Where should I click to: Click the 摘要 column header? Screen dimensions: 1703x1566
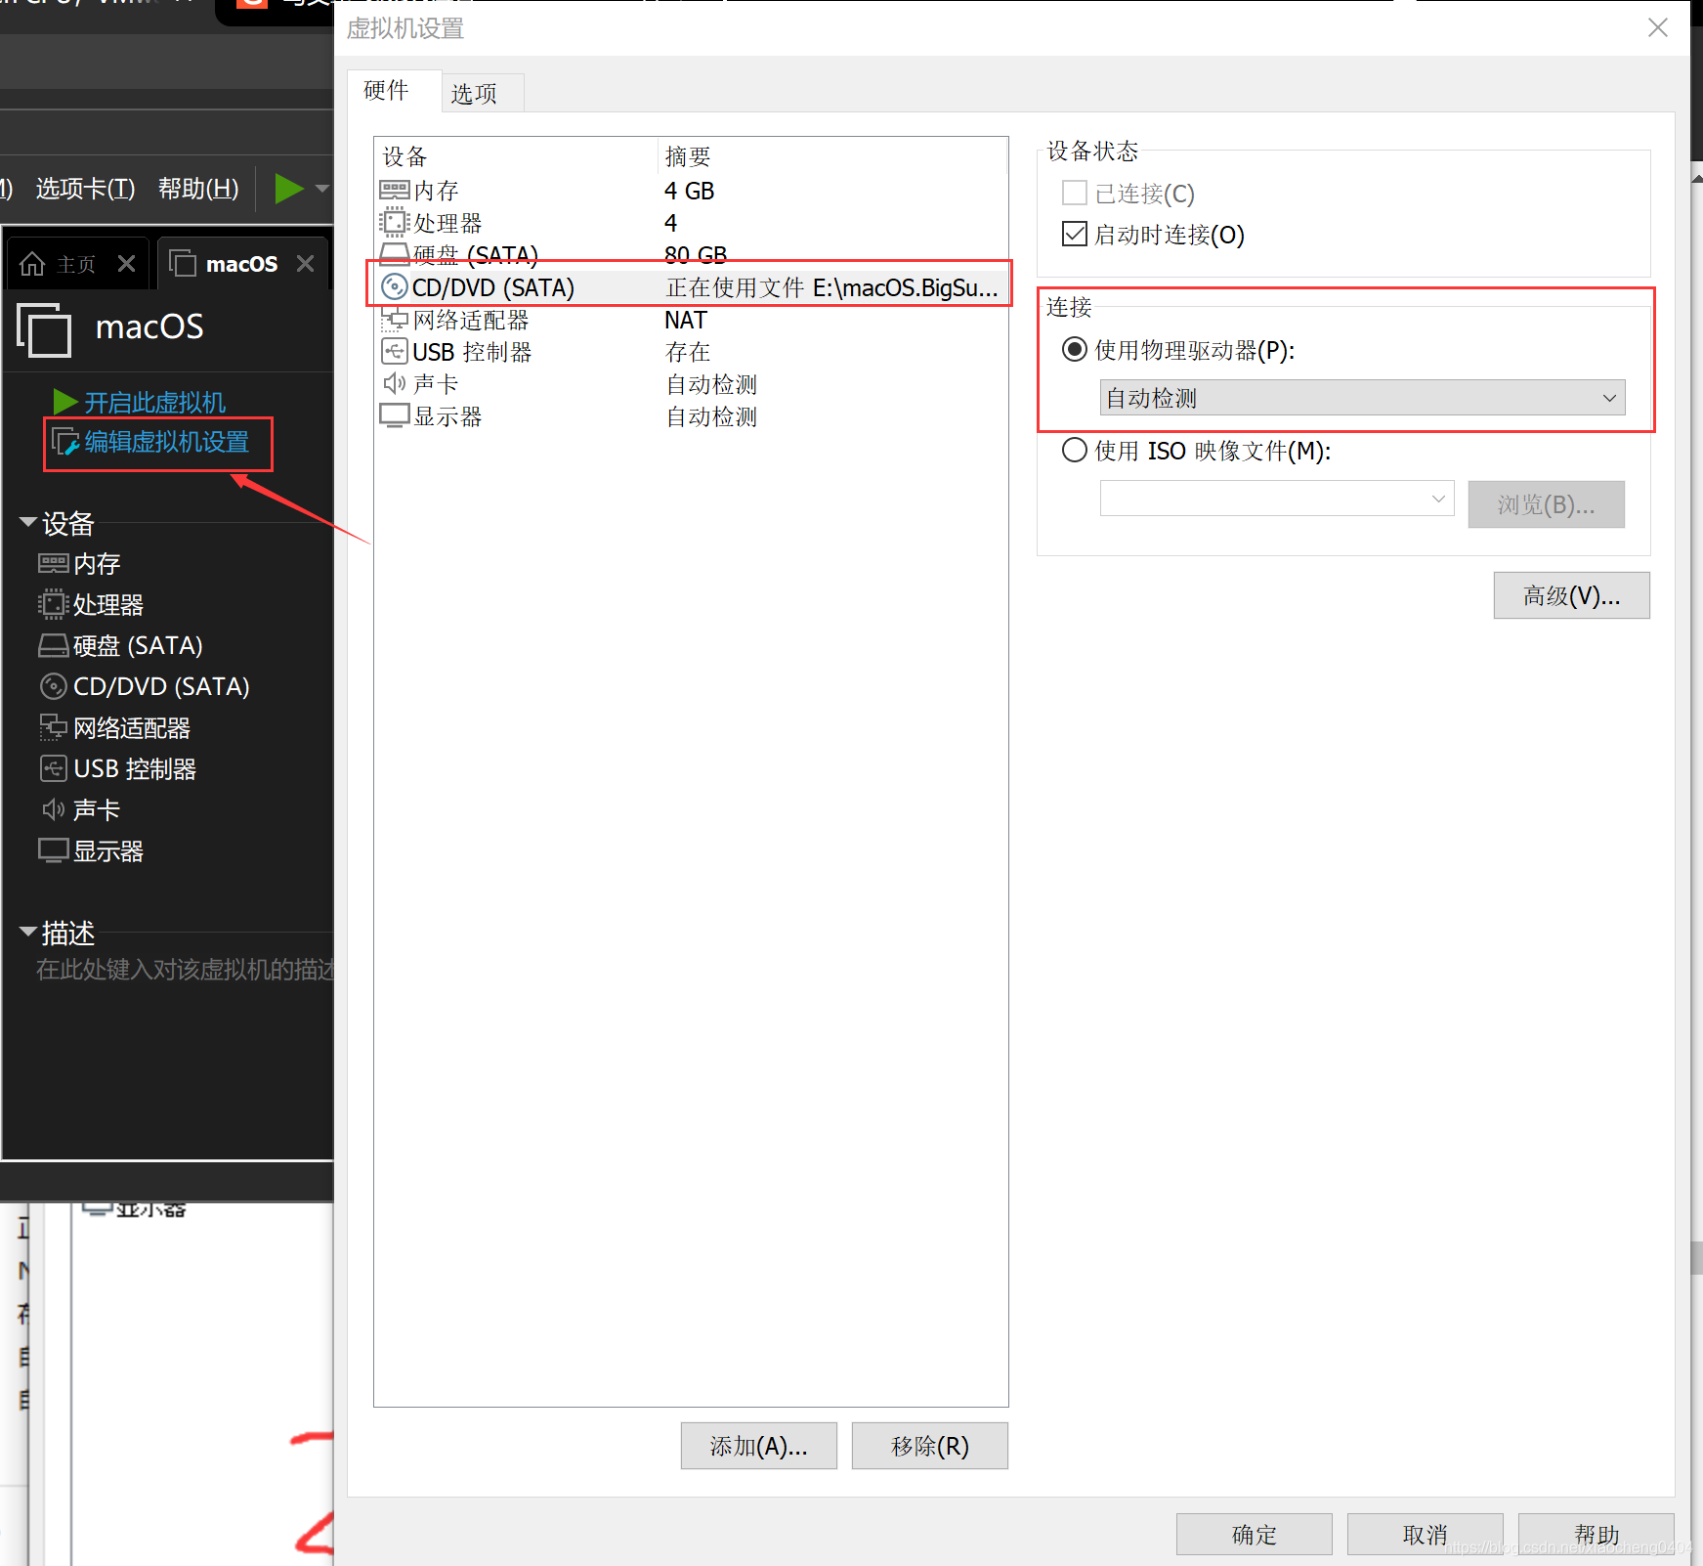tap(833, 156)
